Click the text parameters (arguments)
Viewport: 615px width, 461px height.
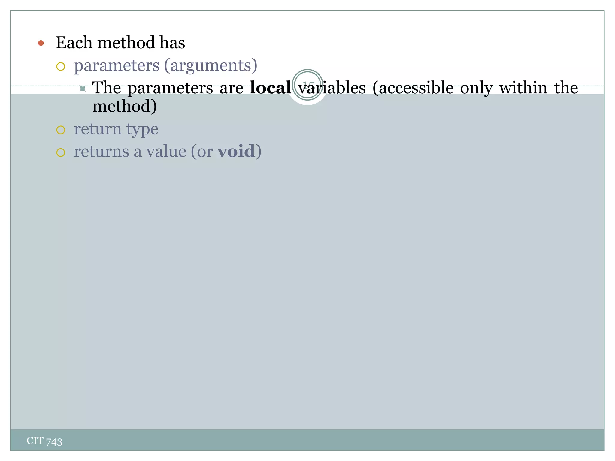[x=166, y=66]
